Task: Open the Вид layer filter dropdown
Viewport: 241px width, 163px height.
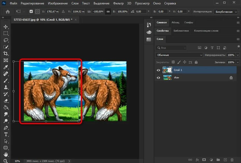Action: (x=171, y=48)
